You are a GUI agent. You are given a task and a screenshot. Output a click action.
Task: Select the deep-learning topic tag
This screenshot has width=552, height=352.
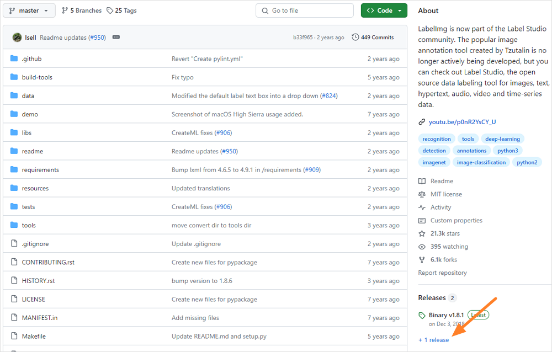(502, 139)
